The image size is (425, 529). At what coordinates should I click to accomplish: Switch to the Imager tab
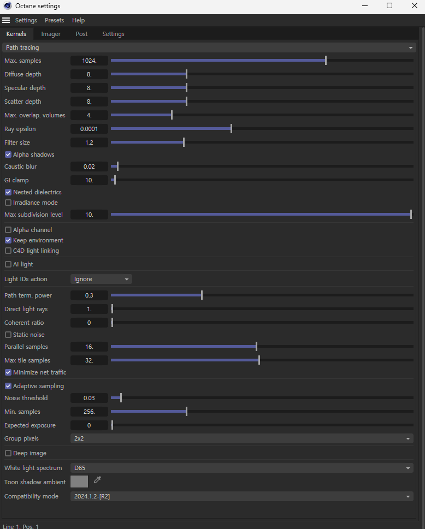point(51,34)
